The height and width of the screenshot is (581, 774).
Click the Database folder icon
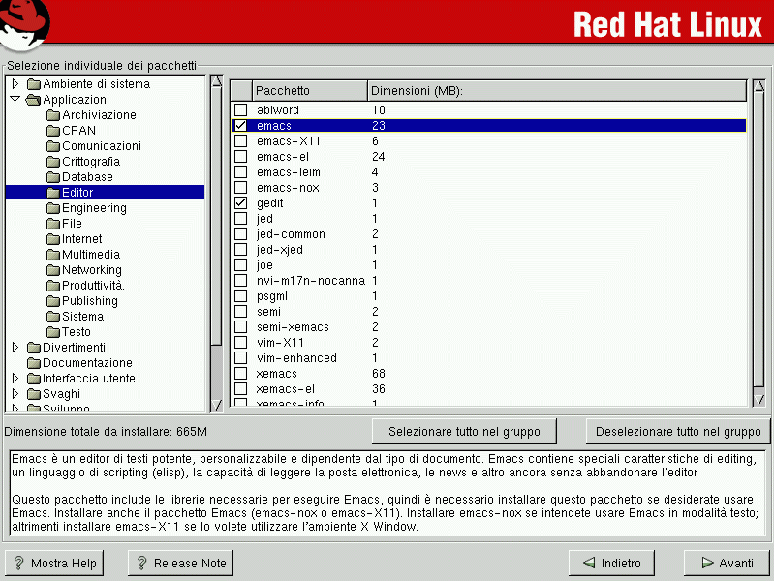pyautogui.click(x=53, y=177)
